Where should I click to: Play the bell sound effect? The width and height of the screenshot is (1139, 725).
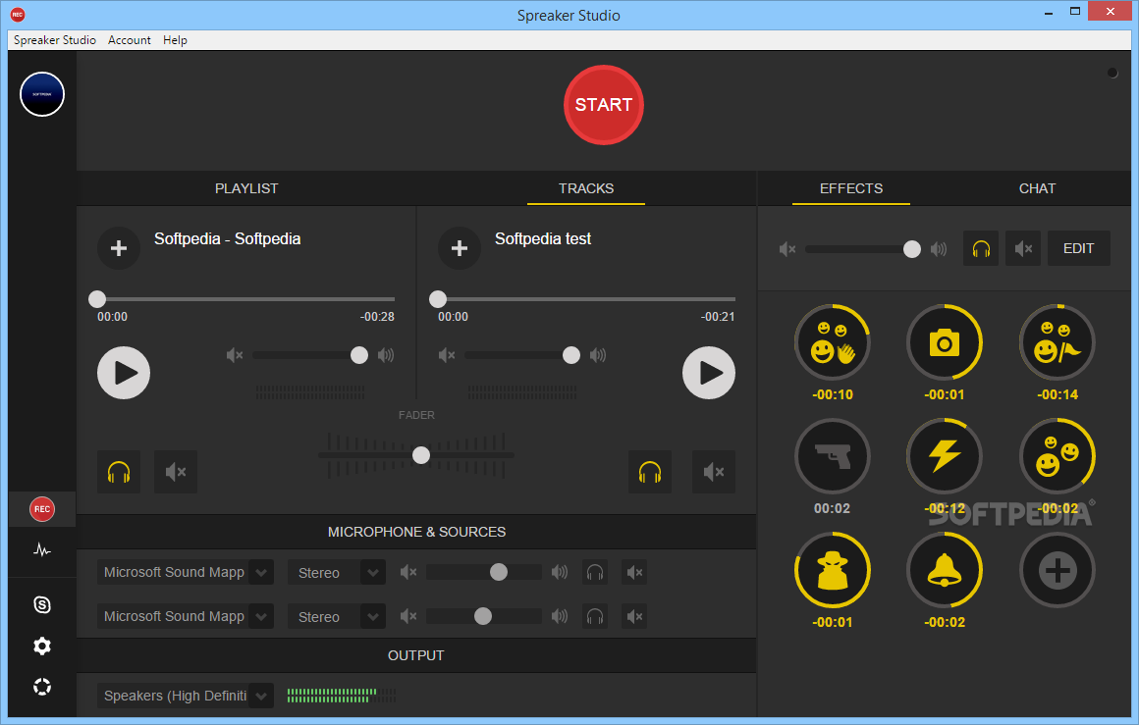[945, 570]
